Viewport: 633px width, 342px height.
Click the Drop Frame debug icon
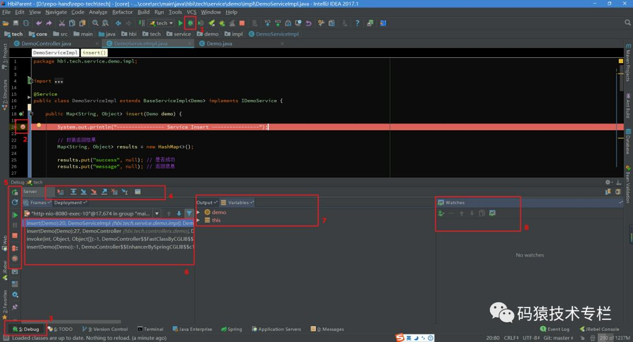115,192
